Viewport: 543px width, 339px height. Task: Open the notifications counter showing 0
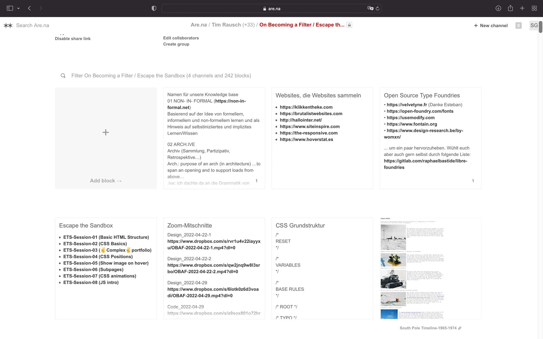pyautogui.click(x=518, y=25)
